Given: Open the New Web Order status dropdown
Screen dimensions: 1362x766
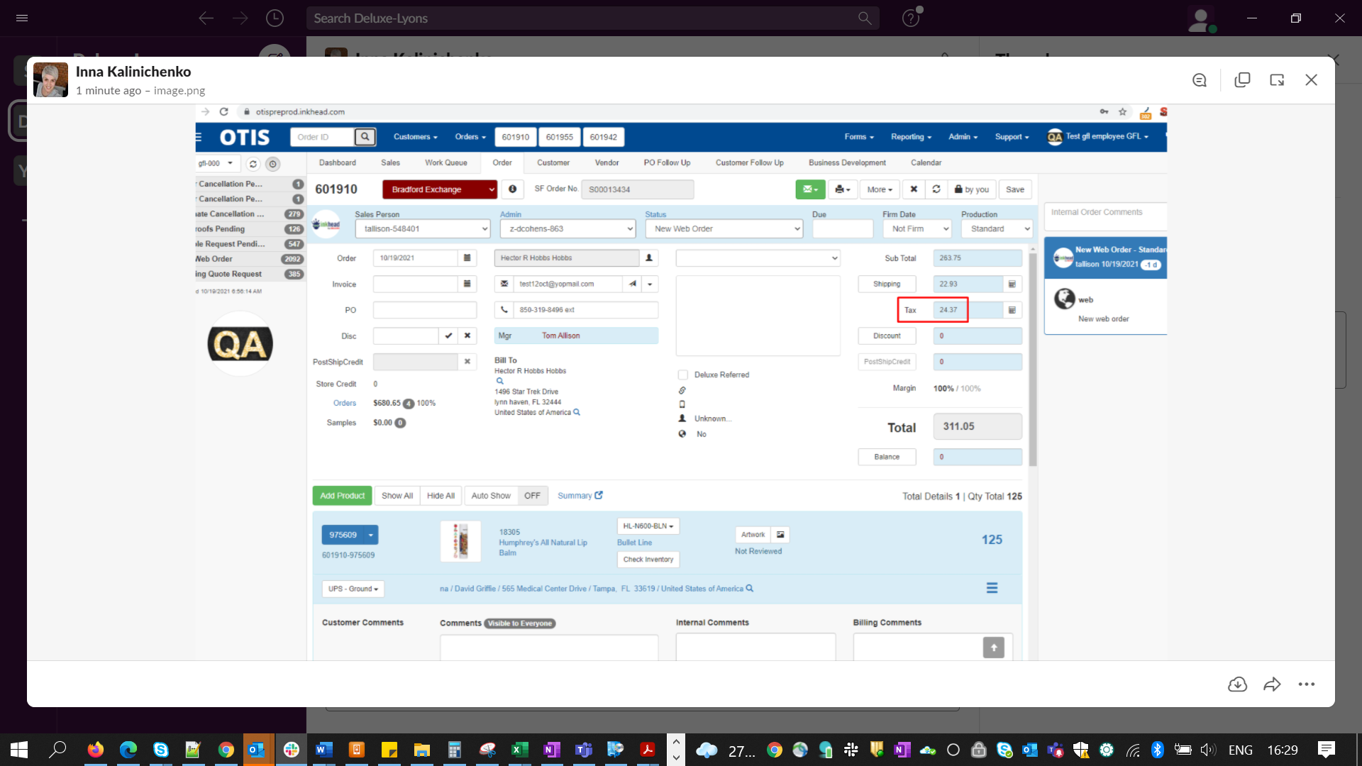Looking at the screenshot, I should 724,229.
